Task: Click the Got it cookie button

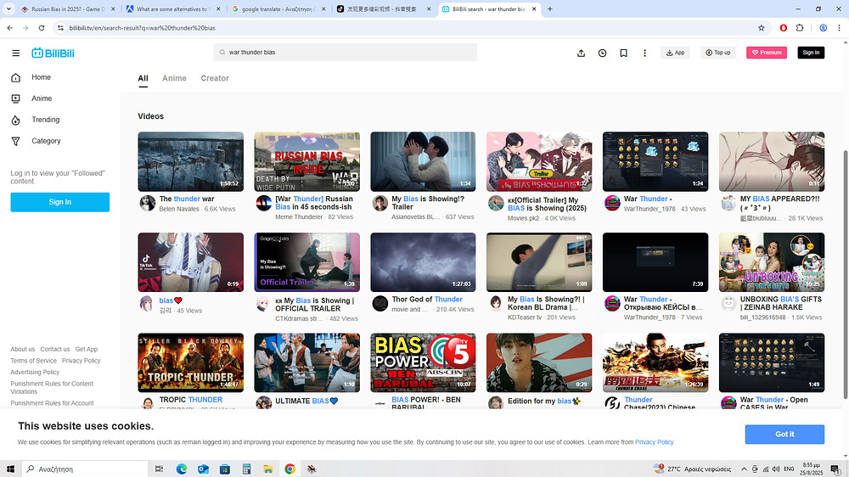Action: click(x=784, y=435)
